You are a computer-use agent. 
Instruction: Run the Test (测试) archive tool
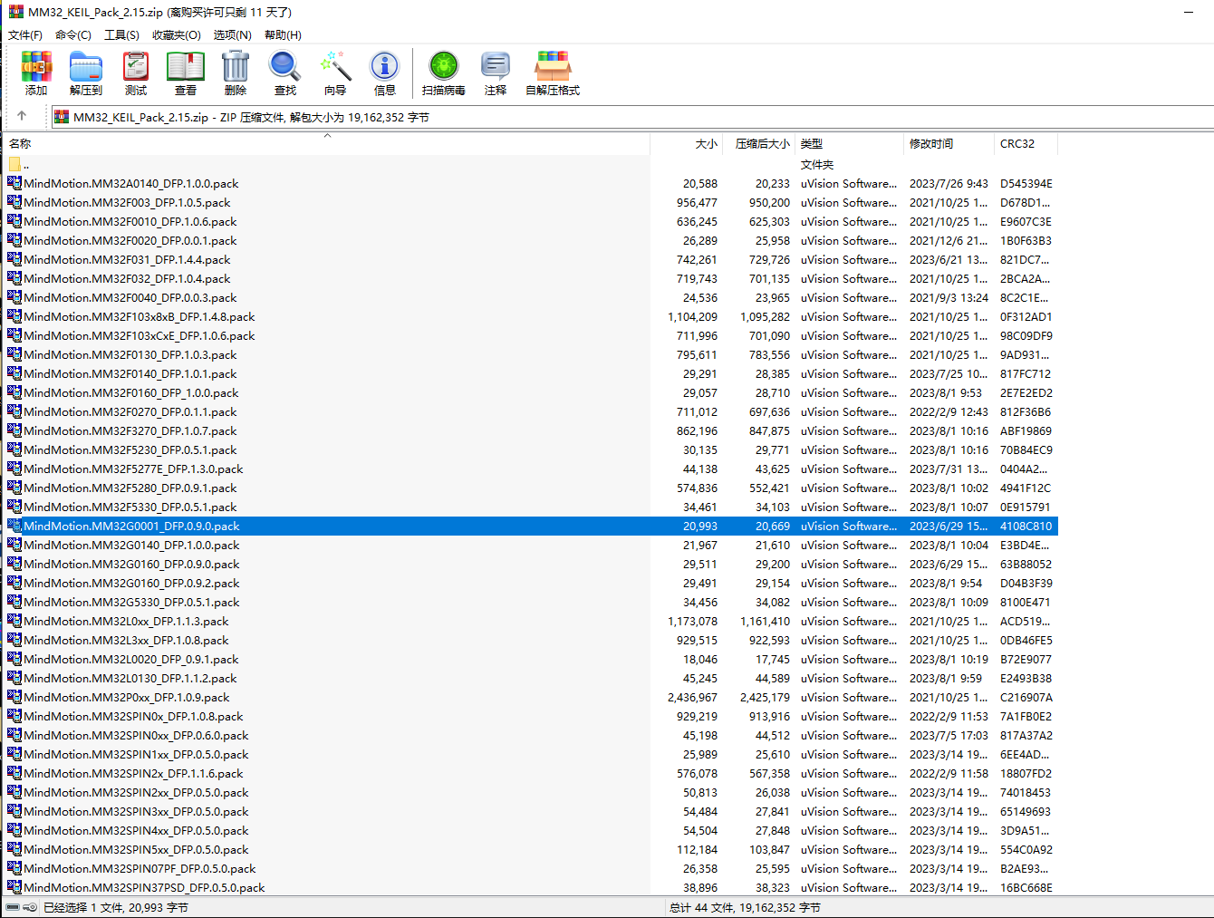click(136, 73)
